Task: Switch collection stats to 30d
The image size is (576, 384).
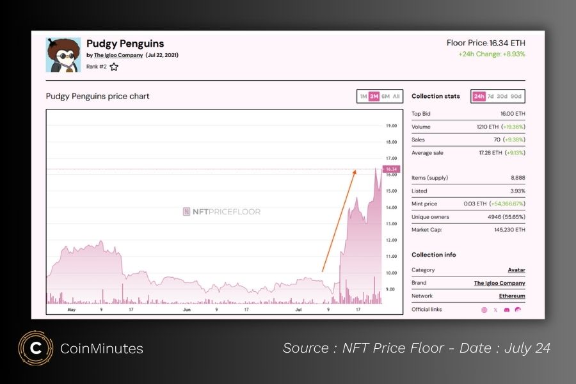Action: point(502,96)
